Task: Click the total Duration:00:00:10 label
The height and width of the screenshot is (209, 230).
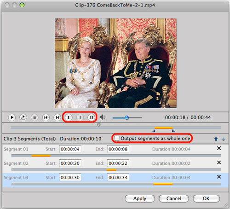Action: point(80,139)
